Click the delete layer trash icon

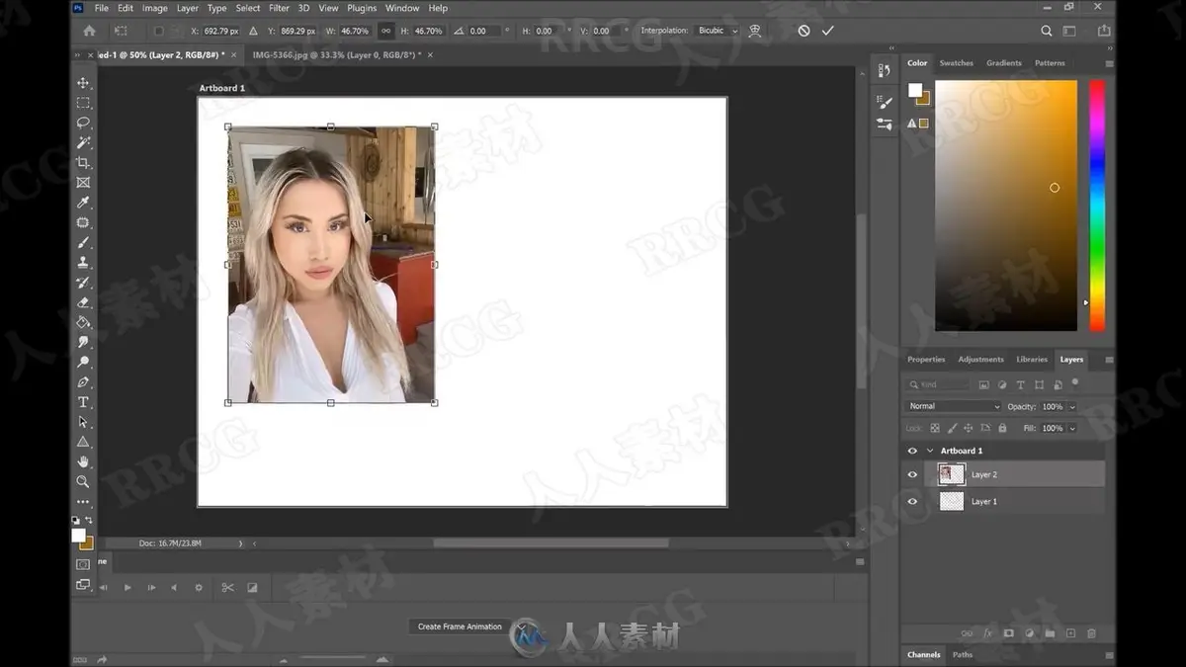(x=1091, y=633)
